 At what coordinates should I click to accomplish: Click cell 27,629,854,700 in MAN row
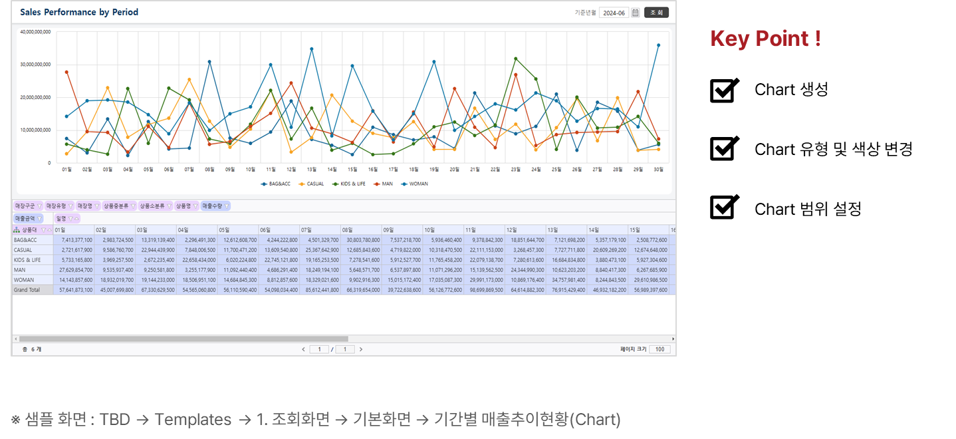coord(74,270)
